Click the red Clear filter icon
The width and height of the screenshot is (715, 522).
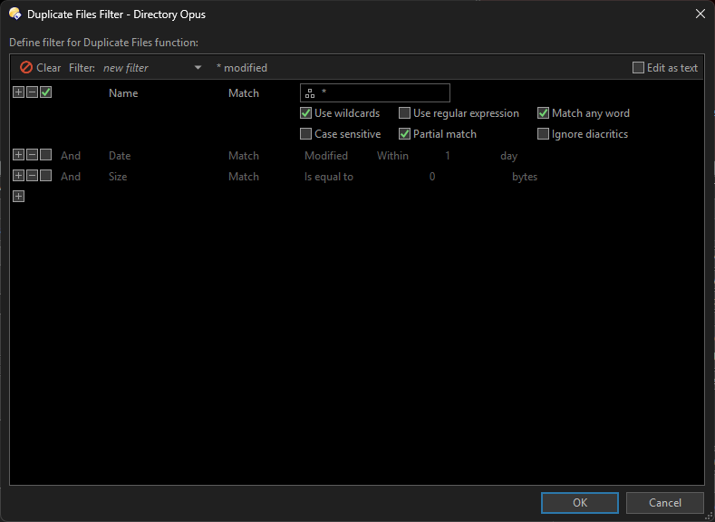point(26,68)
